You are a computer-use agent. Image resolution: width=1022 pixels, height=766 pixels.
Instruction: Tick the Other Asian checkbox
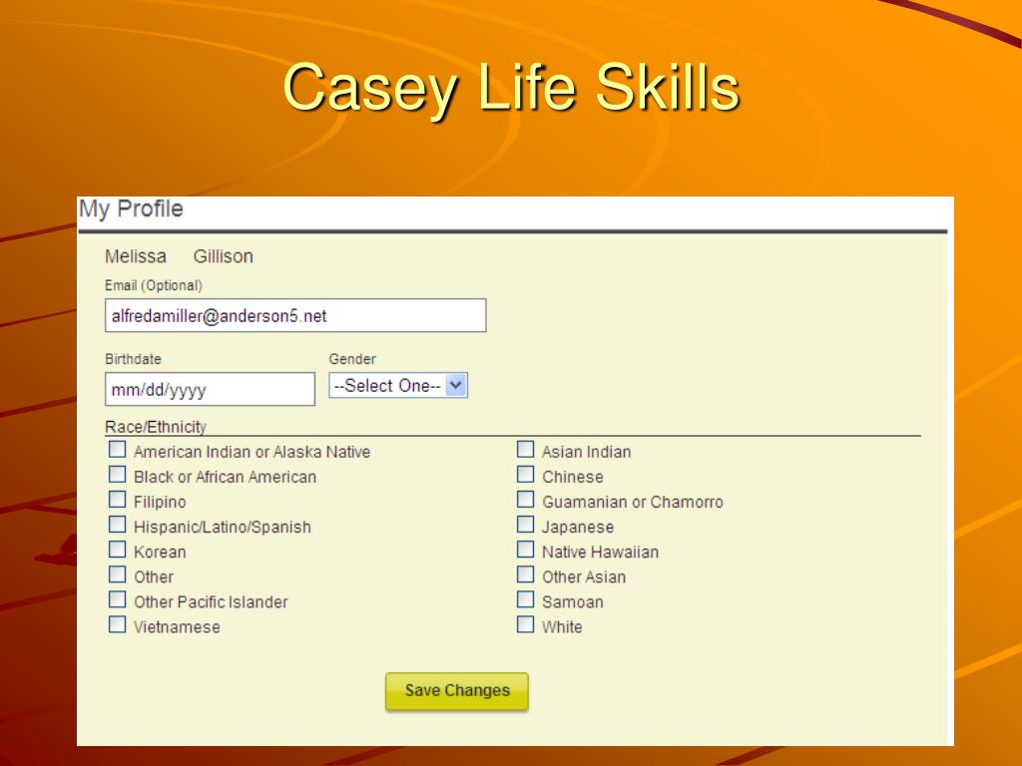coord(525,574)
